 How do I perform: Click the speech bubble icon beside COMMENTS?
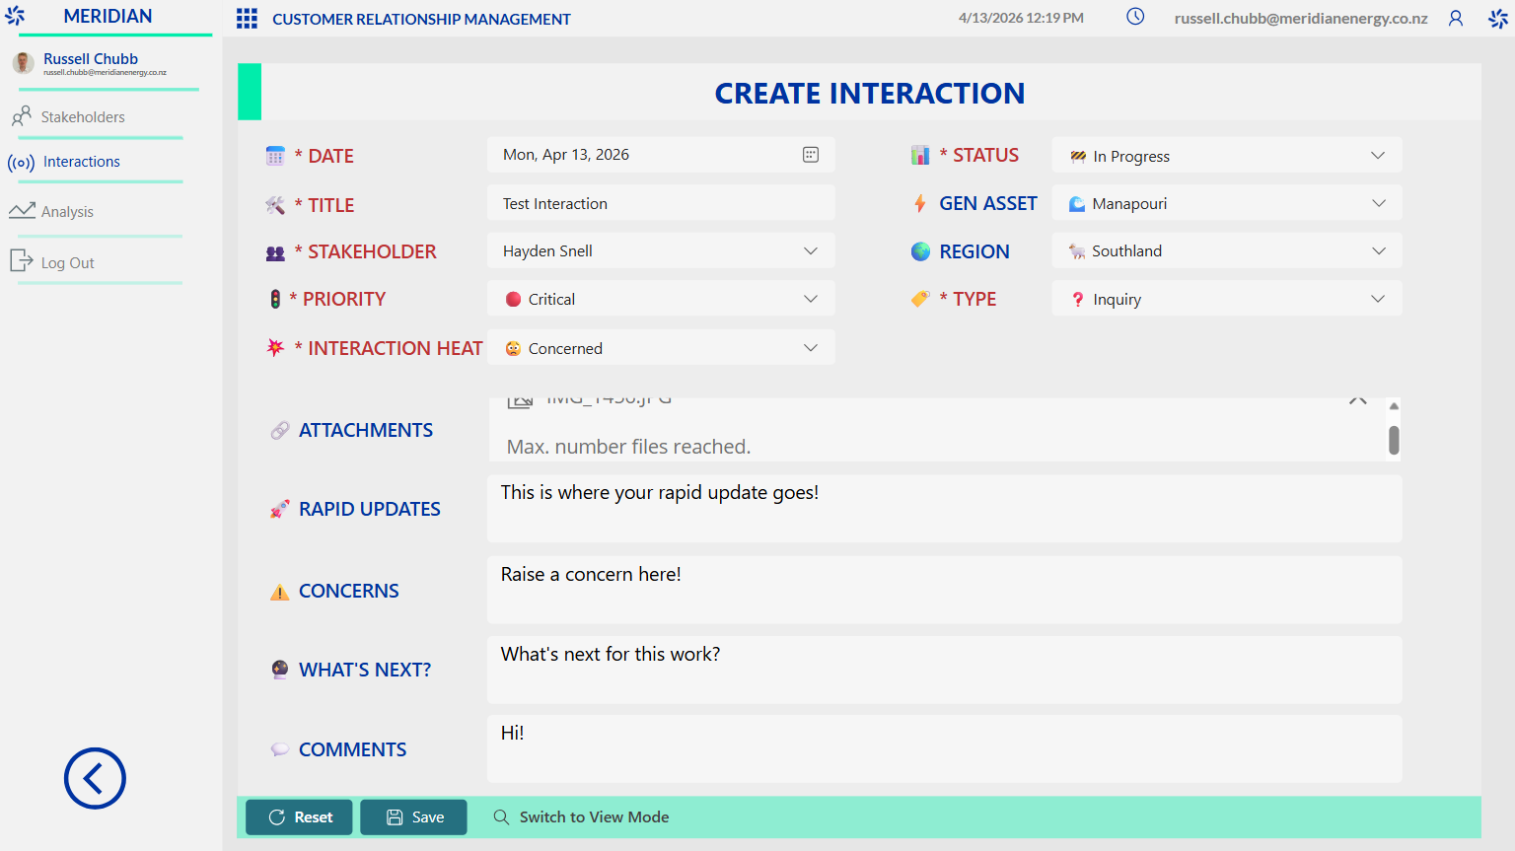tap(280, 749)
